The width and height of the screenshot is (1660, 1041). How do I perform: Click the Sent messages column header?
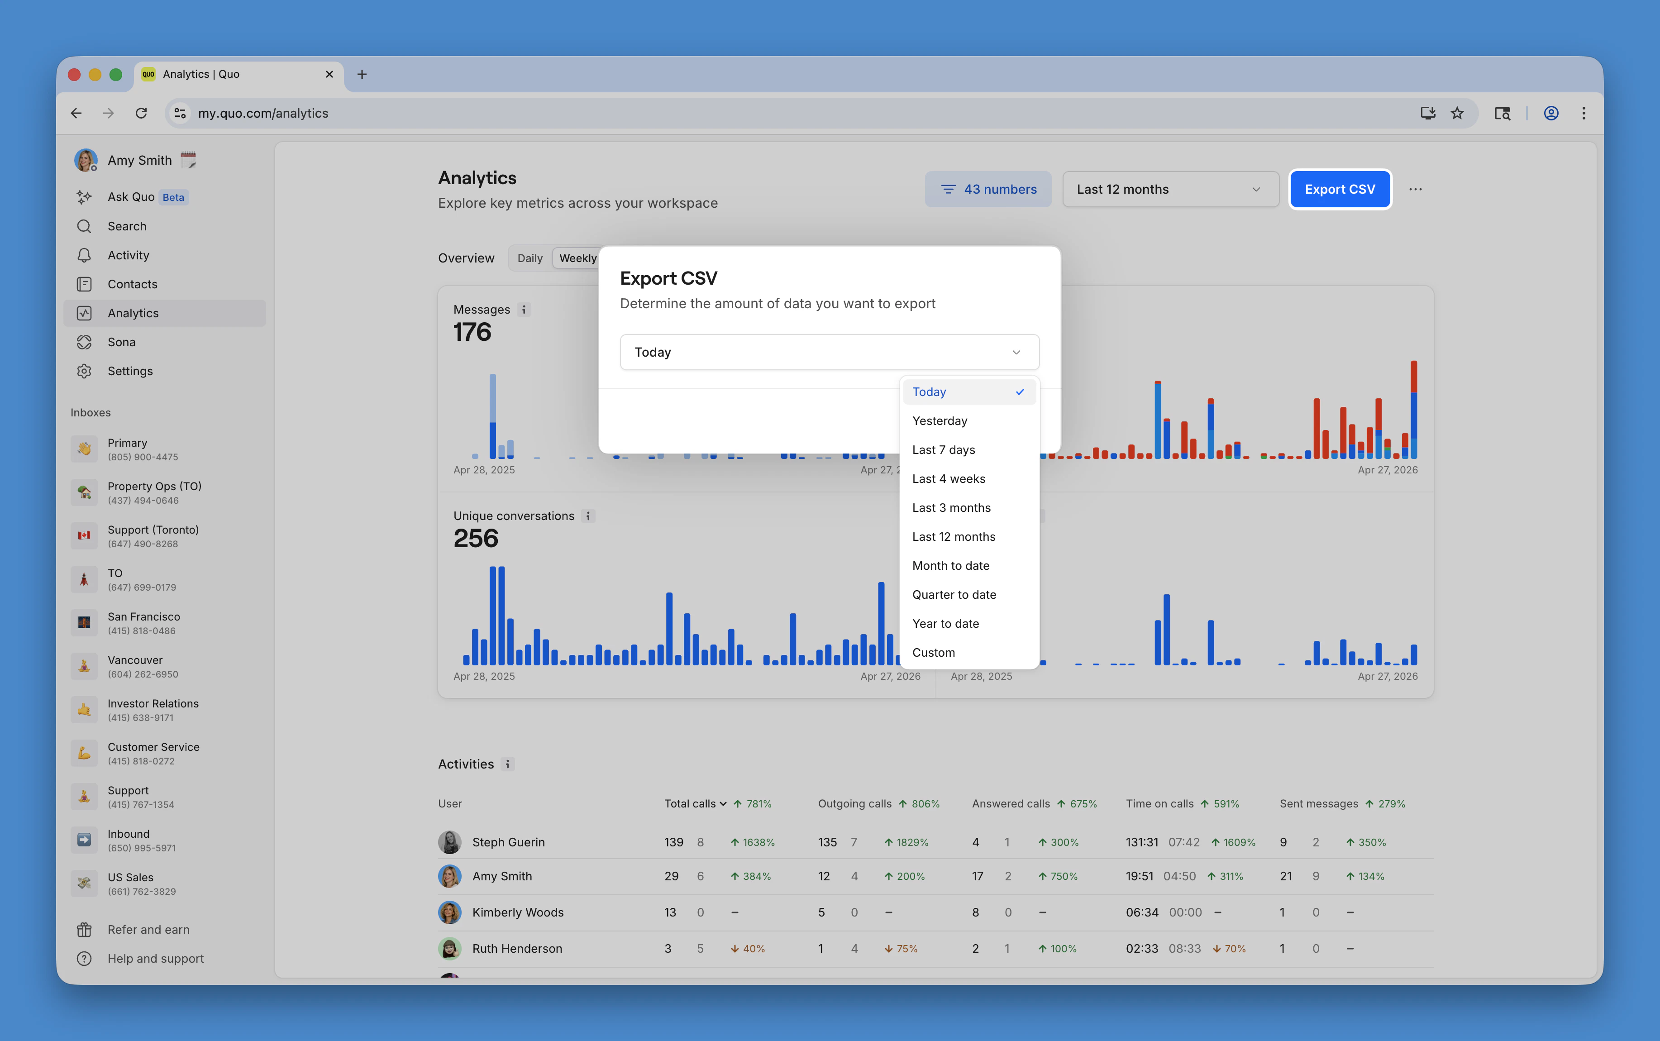point(1319,804)
